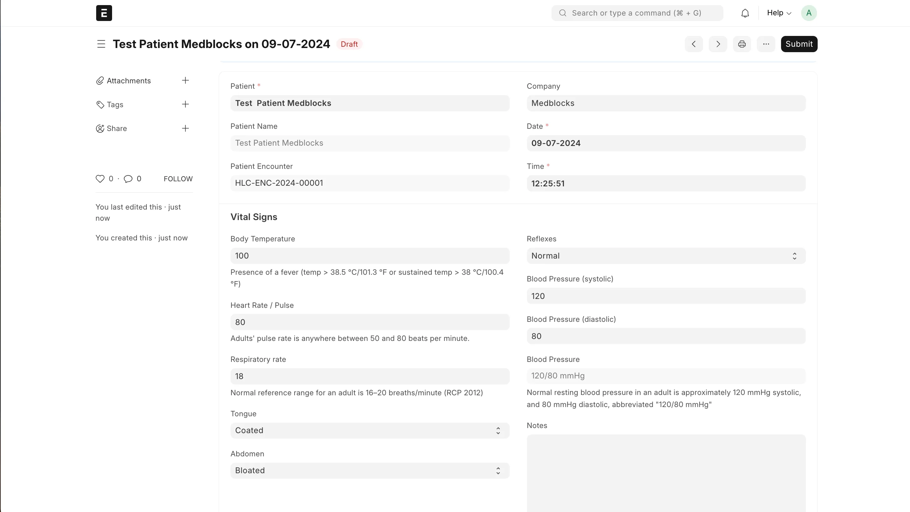Open the notifications bell
Screen dimensions: 910x512
coord(745,13)
